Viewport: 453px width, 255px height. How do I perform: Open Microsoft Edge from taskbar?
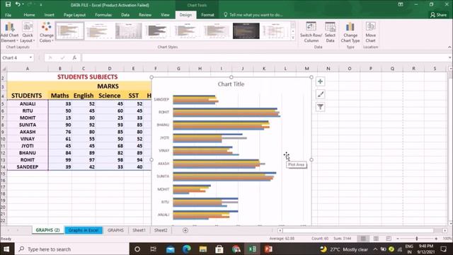187,249
